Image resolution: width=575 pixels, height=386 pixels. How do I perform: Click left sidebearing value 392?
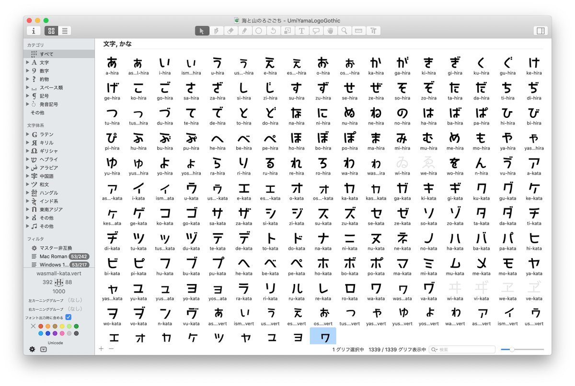47,282
